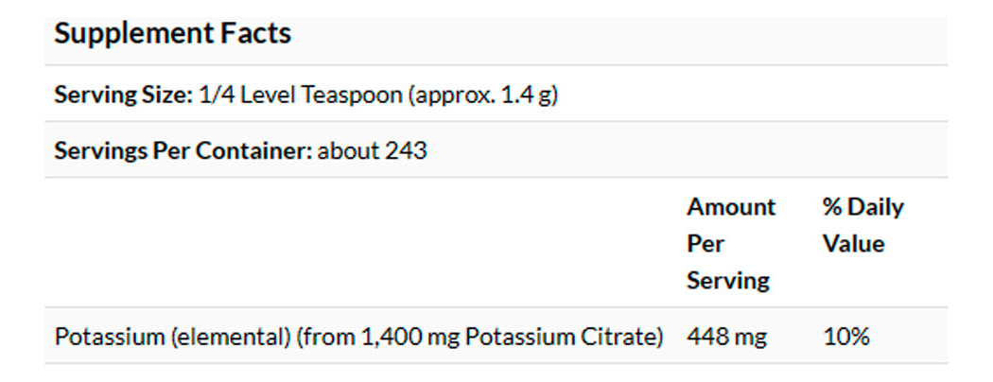Select the 448 mg amount value
Screen dimensions: 993x382
pyautogui.click(x=725, y=337)
